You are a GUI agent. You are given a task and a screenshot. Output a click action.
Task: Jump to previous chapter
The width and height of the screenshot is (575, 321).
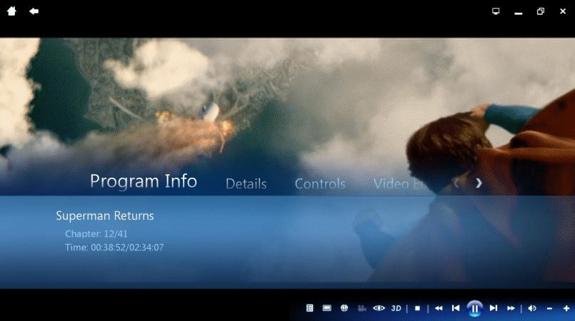456,308
